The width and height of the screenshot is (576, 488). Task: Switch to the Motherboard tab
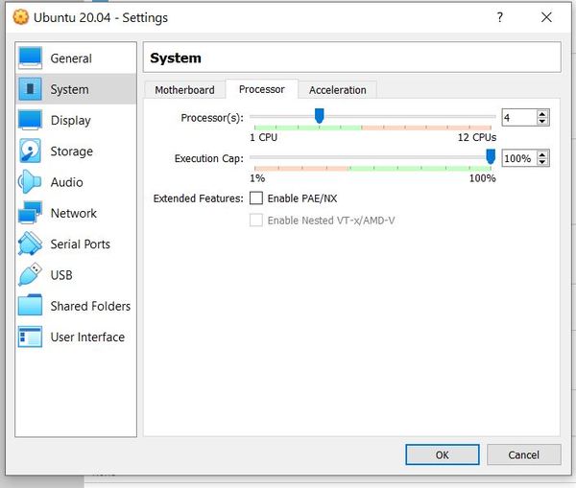point(184,90)
